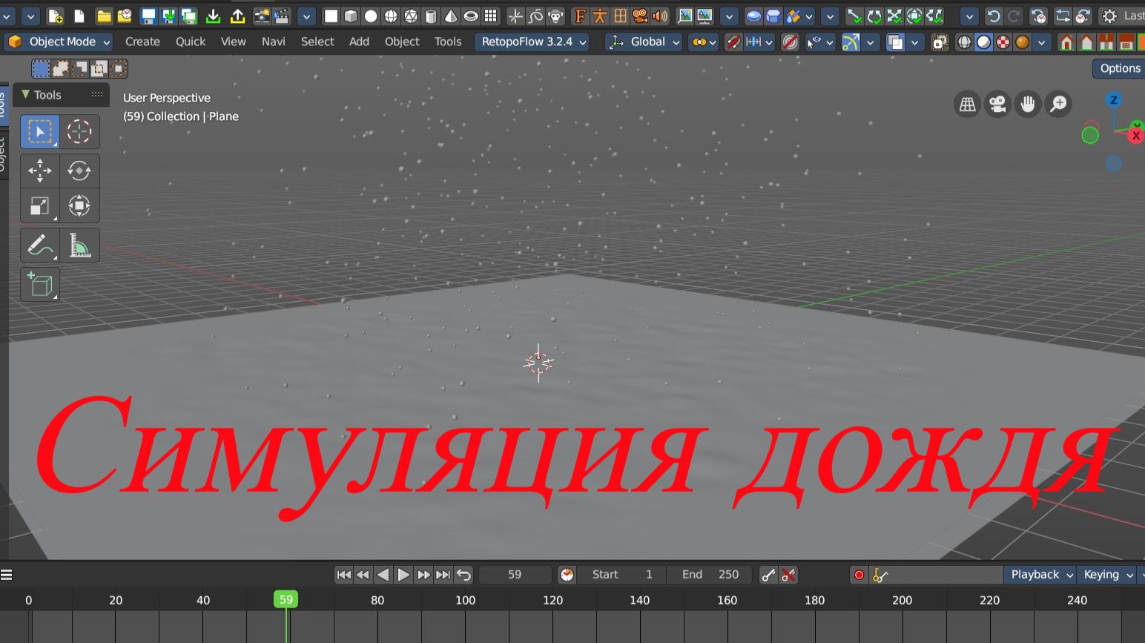Toggle X-ray mode
The width and height of the screenshot is (1145, 643).
[x=940, y=42]
